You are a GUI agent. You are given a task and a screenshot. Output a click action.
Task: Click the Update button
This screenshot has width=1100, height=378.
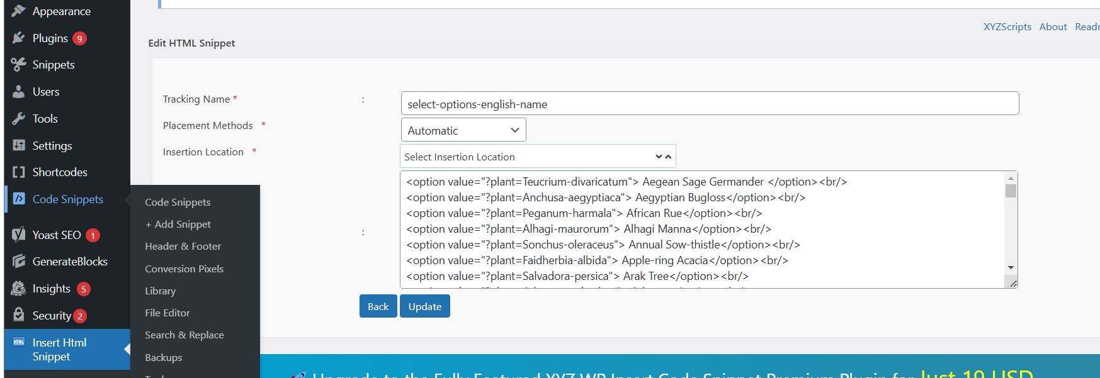click(x=425, y=306)
